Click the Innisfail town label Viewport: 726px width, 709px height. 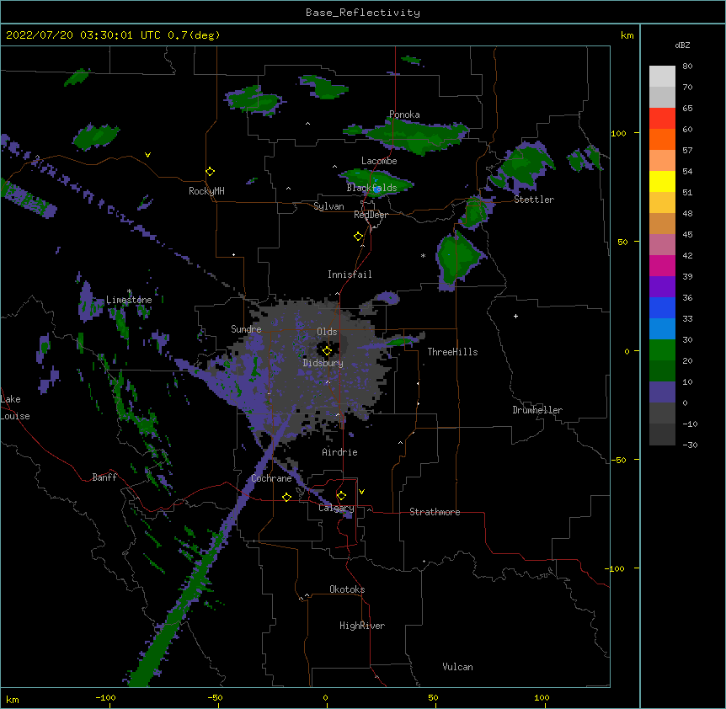(350, 275)
